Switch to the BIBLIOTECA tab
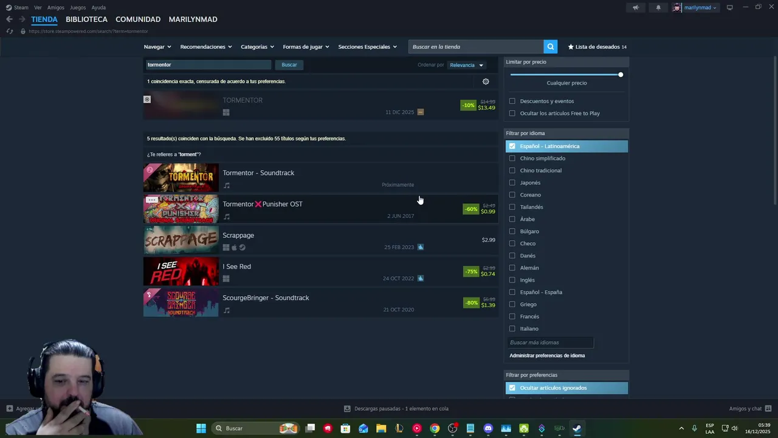The width and height of the screenshot is (778, 438). [86, 19]
